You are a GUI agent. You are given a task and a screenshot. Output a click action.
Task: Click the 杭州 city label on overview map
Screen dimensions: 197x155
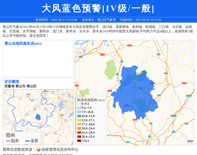pyautogui.click(x=62, y=115)
